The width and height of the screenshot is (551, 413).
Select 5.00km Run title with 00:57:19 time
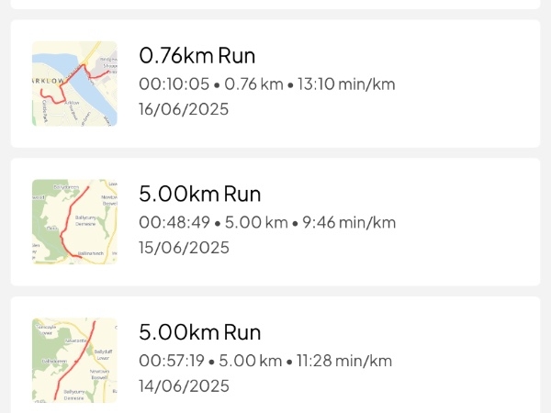click(199, 332)
